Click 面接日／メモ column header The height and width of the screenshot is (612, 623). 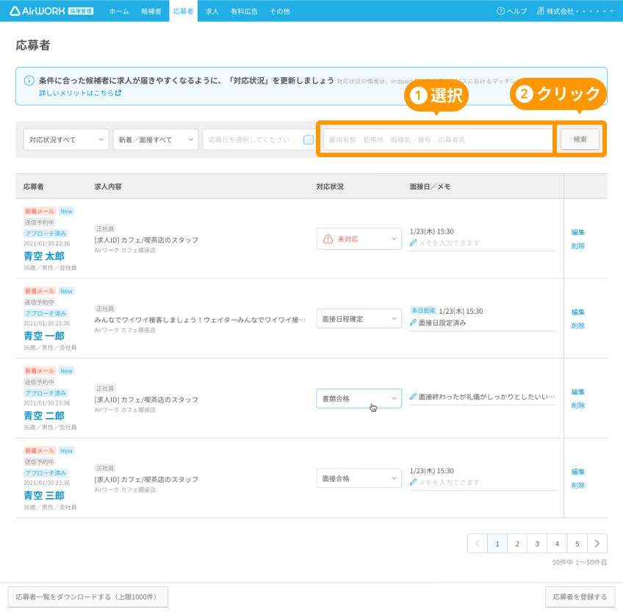(x=430, y=187)
